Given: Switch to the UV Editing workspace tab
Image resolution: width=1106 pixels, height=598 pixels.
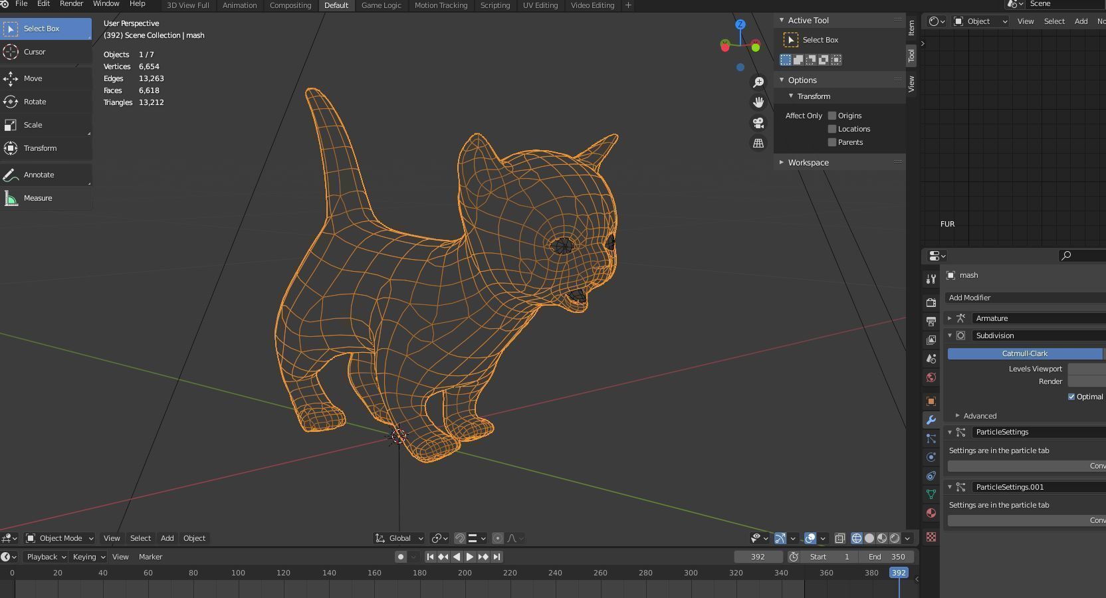Looking at the screenshot, I should (540, 5).
